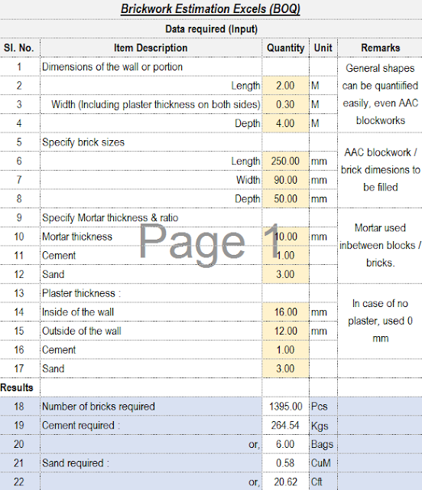This screenshot has height=490, width=422.
Task: Select sand value 20.62
Action: 286,482
